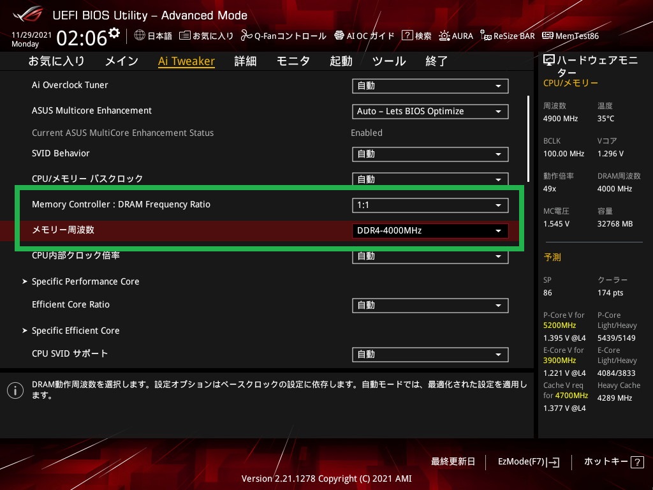Click 4900 MHz frequency value

tap(561, 119)
